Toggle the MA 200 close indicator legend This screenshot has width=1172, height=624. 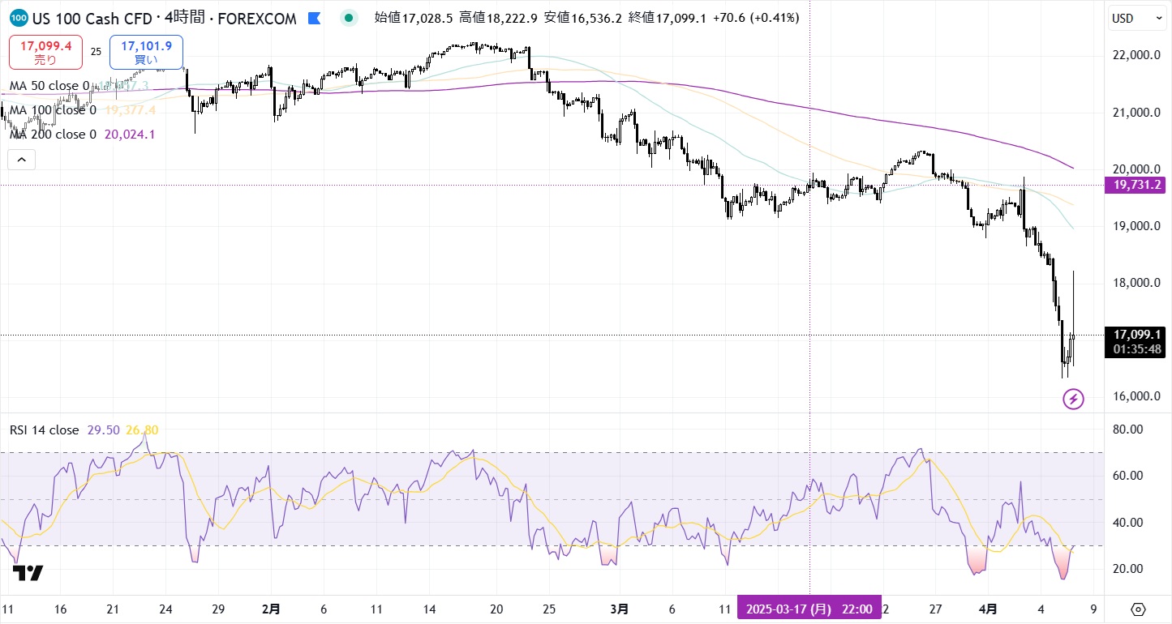(52, 135)
